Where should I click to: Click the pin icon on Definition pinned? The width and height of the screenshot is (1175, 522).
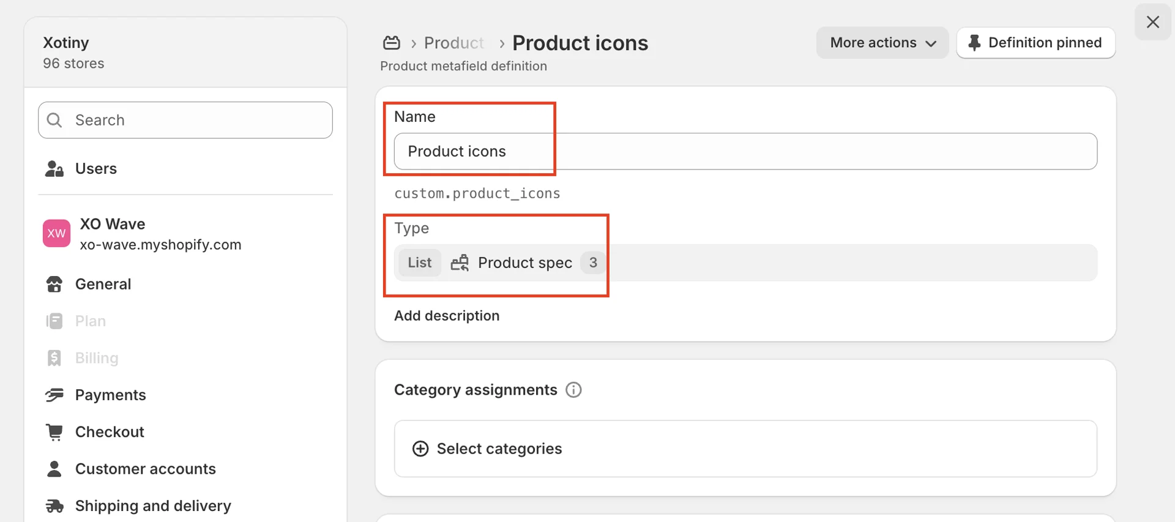[974, 43]
